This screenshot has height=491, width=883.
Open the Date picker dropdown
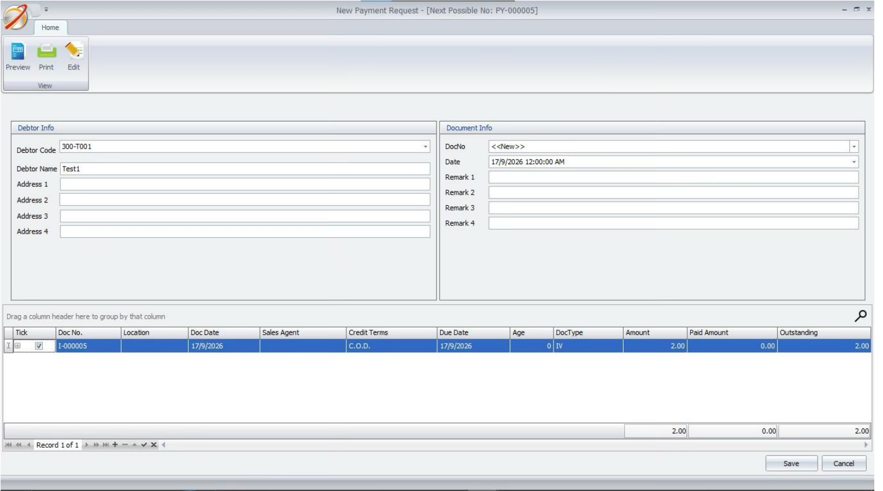[x=853, y=162]
